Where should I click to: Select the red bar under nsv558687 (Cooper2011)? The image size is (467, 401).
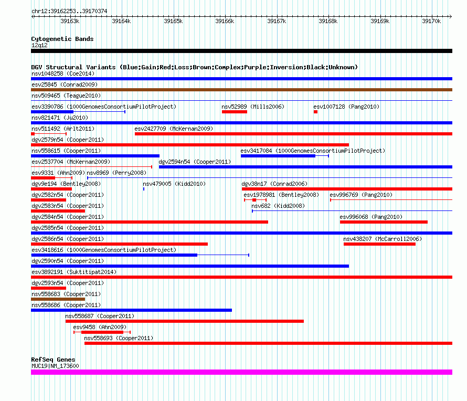[185, 321]
